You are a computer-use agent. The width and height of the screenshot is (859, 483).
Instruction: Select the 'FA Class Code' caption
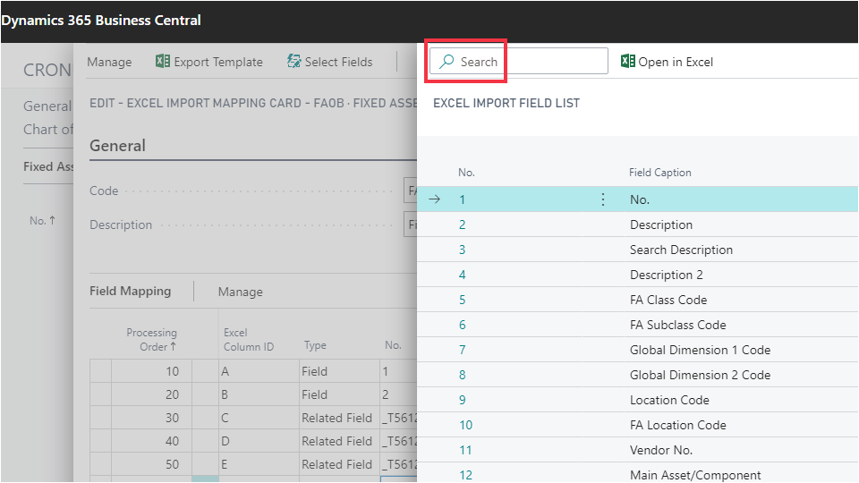coord(668,301)
